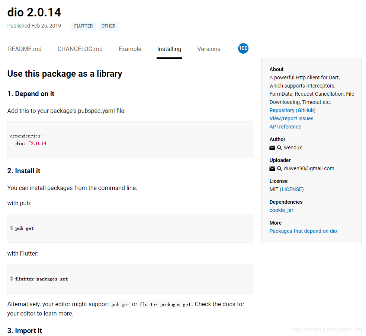This screenshot has width=366, height=336.
Task: Open the Example tab
Action: pyautogui.click(x=130, y=49)
